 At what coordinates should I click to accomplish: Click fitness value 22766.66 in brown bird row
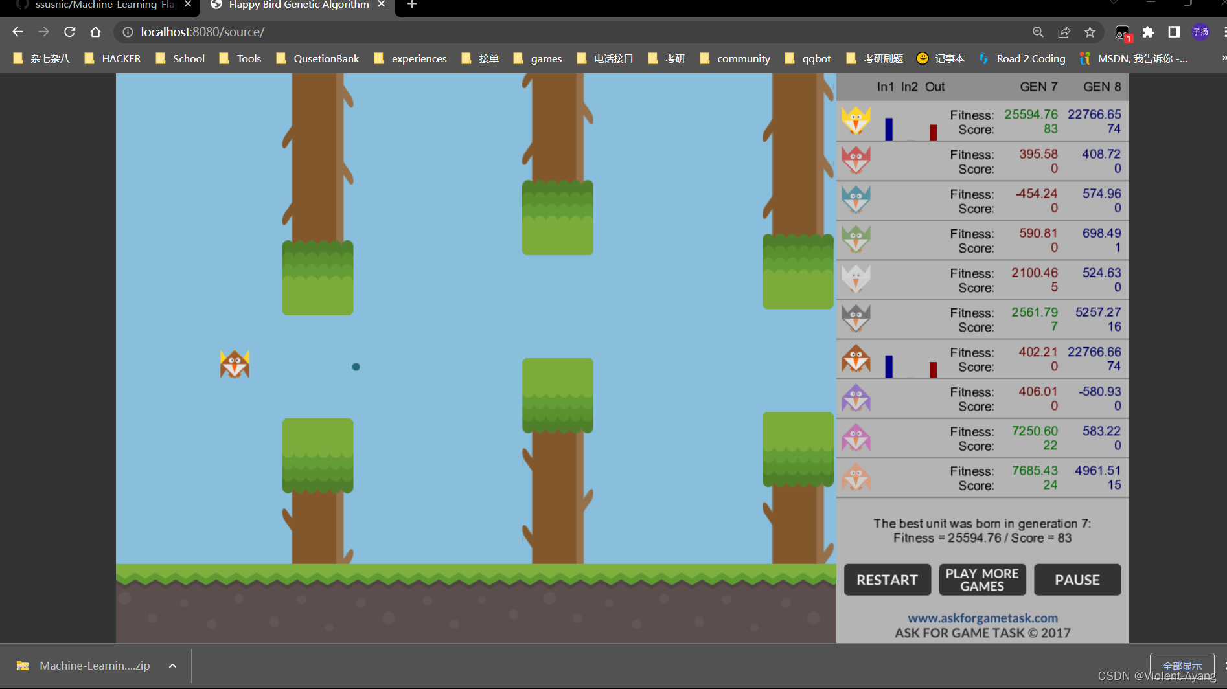tap(1094, 352)
